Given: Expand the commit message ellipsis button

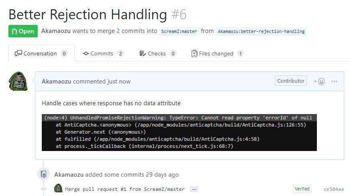Looking at the screenshot, I should pos(194,189).
